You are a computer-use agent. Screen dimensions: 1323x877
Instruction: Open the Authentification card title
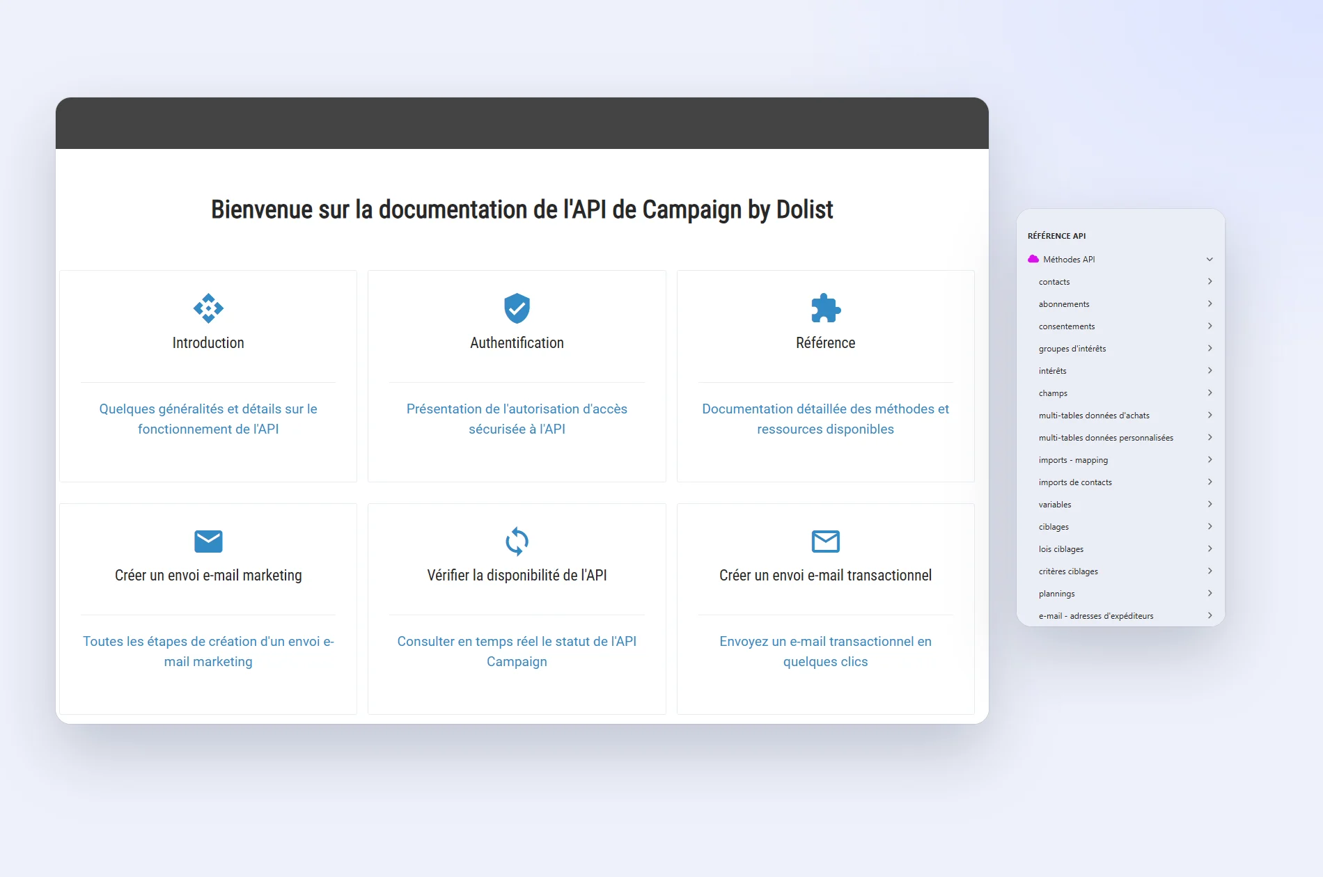click(x=517, y=342)
